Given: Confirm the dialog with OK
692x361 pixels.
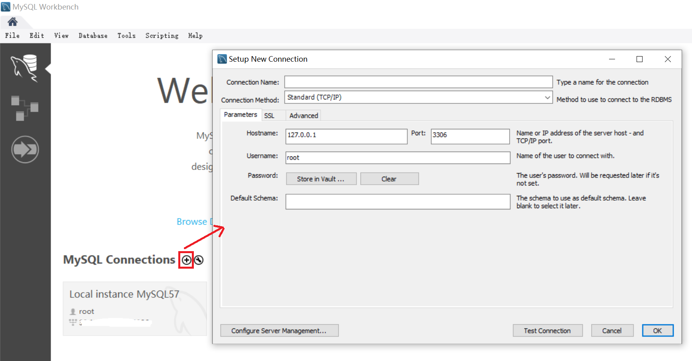Looking at the screenshot, I should click(658, 331).
